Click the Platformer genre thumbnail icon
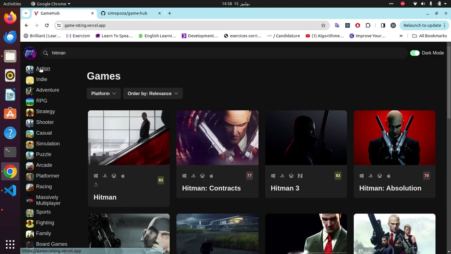 [x=30, y=176]
